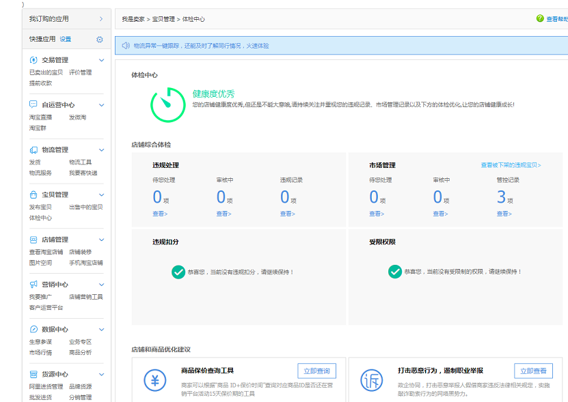Click 查看 under 违规处理 审核中
The image size is (568, 402).
[x=224, y=214]
